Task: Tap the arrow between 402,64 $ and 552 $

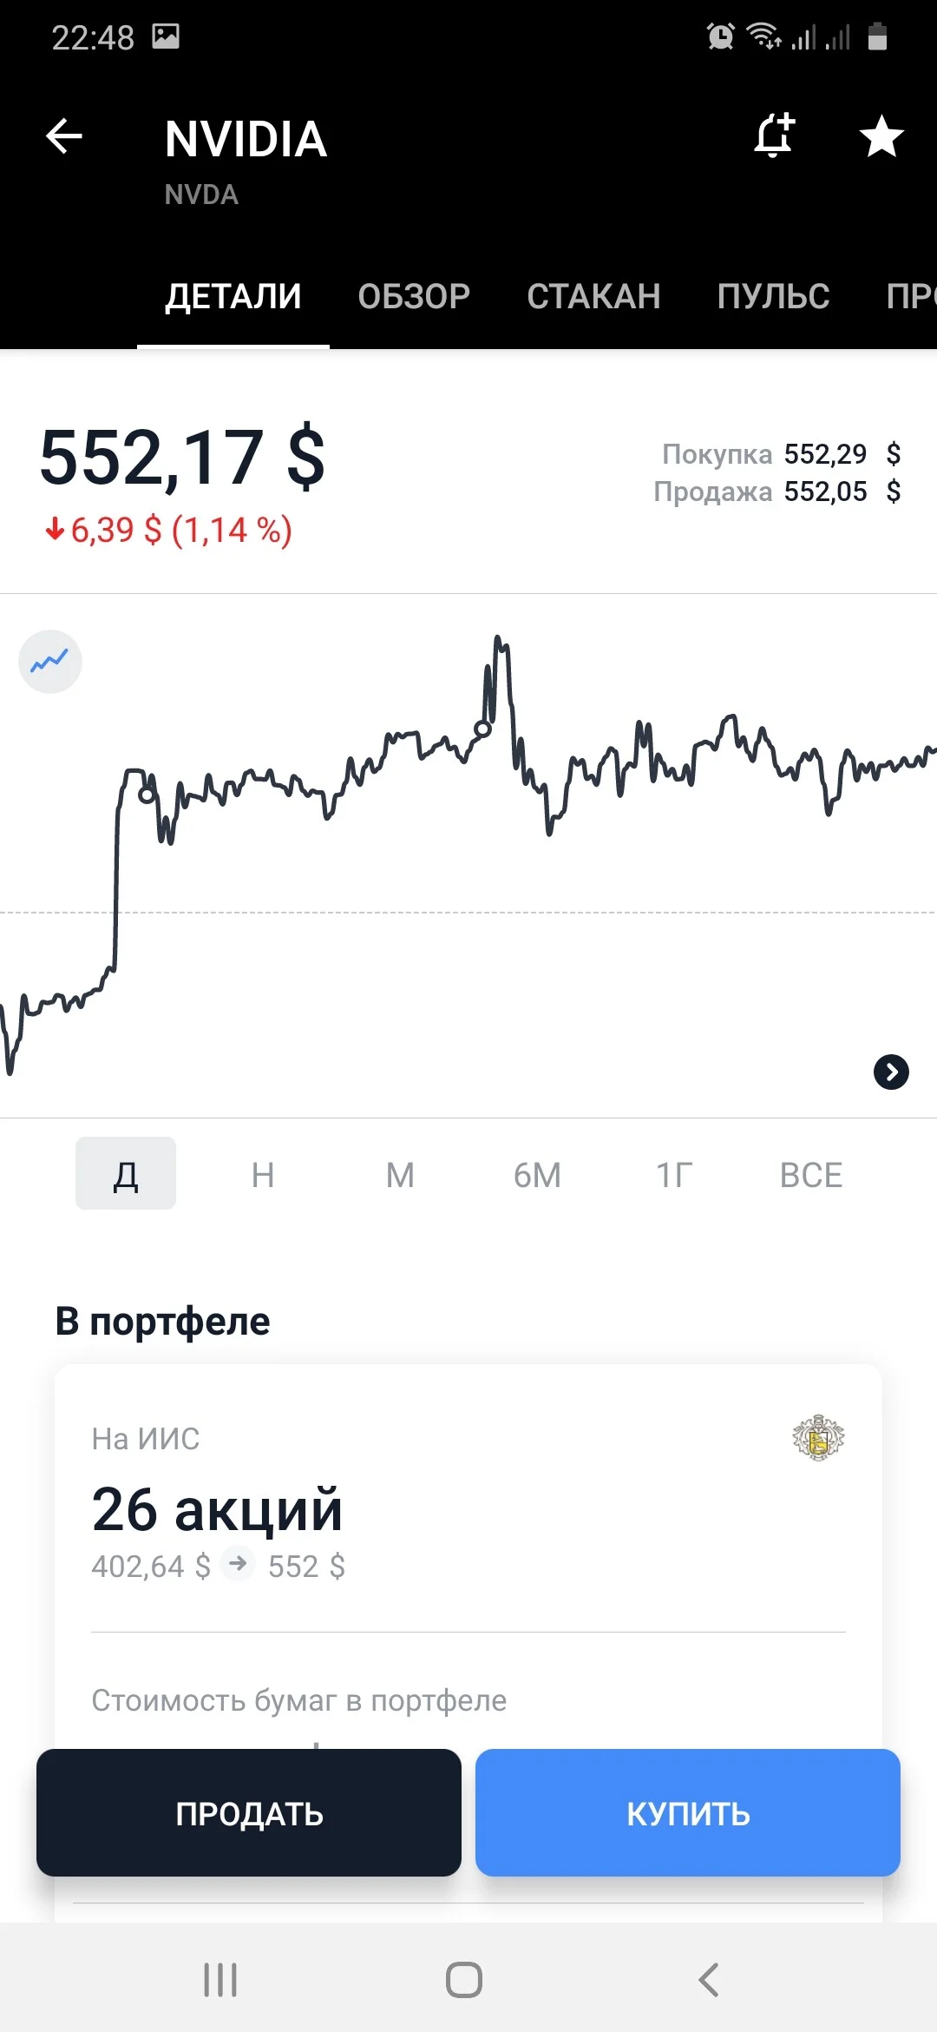Action: [238, 1565]
